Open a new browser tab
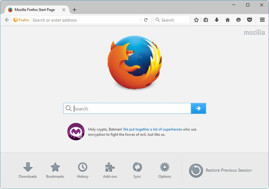The image size is (269, 189). 74,10
